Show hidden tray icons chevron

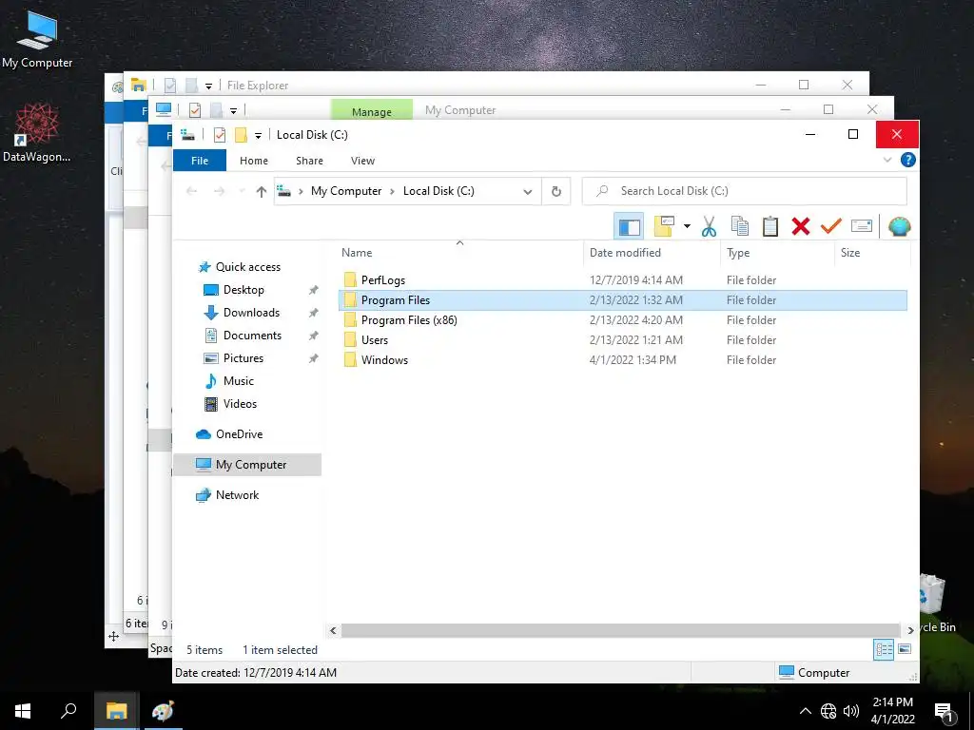(805, 711)
